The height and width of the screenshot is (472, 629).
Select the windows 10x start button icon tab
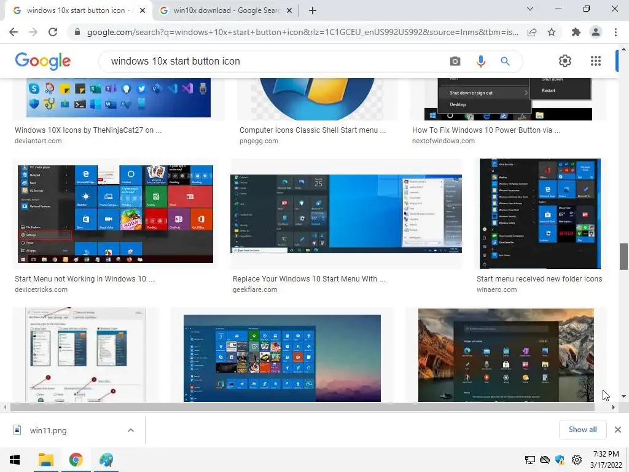pos(78,11)
